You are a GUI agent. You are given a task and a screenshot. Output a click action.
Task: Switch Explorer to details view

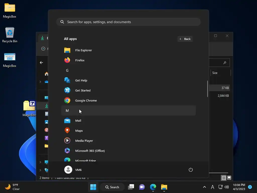tap(224, 178)
